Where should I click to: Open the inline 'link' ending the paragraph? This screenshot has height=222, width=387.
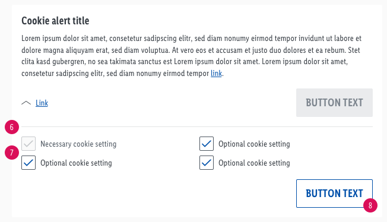point(216,74)
